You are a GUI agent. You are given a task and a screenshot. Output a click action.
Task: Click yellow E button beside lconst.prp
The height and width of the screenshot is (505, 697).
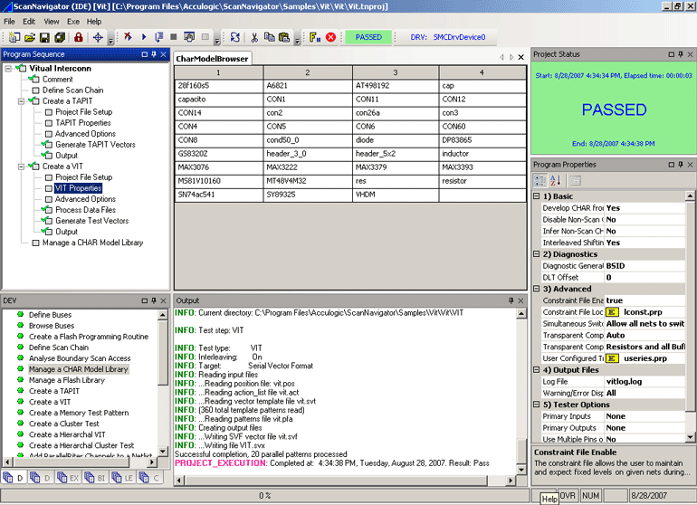pos(612,312)
